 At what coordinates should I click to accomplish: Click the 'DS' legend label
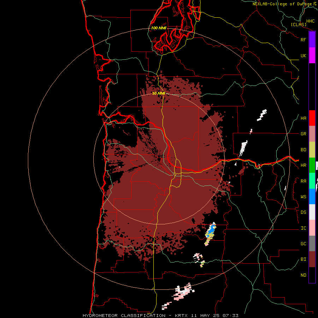303,212
